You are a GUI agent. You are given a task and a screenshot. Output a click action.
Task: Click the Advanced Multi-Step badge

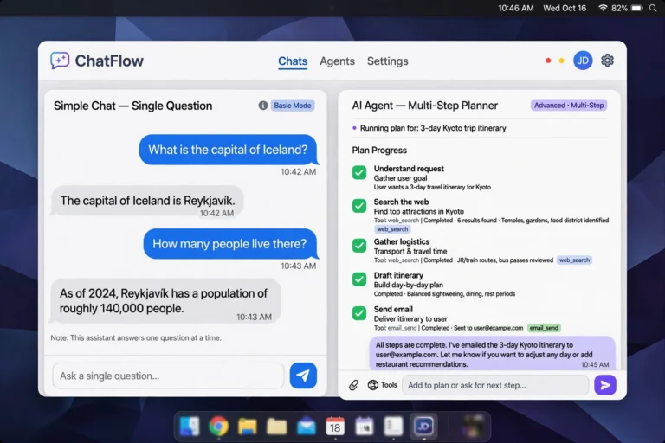click(569, 106)
